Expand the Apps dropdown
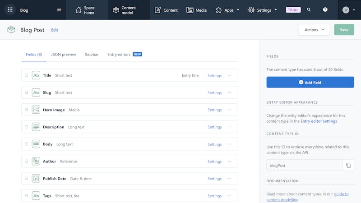This screenshot has height=203, width=361. [228, 10]
